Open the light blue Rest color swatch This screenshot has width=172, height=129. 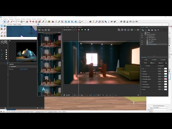[x=166, y=90]
